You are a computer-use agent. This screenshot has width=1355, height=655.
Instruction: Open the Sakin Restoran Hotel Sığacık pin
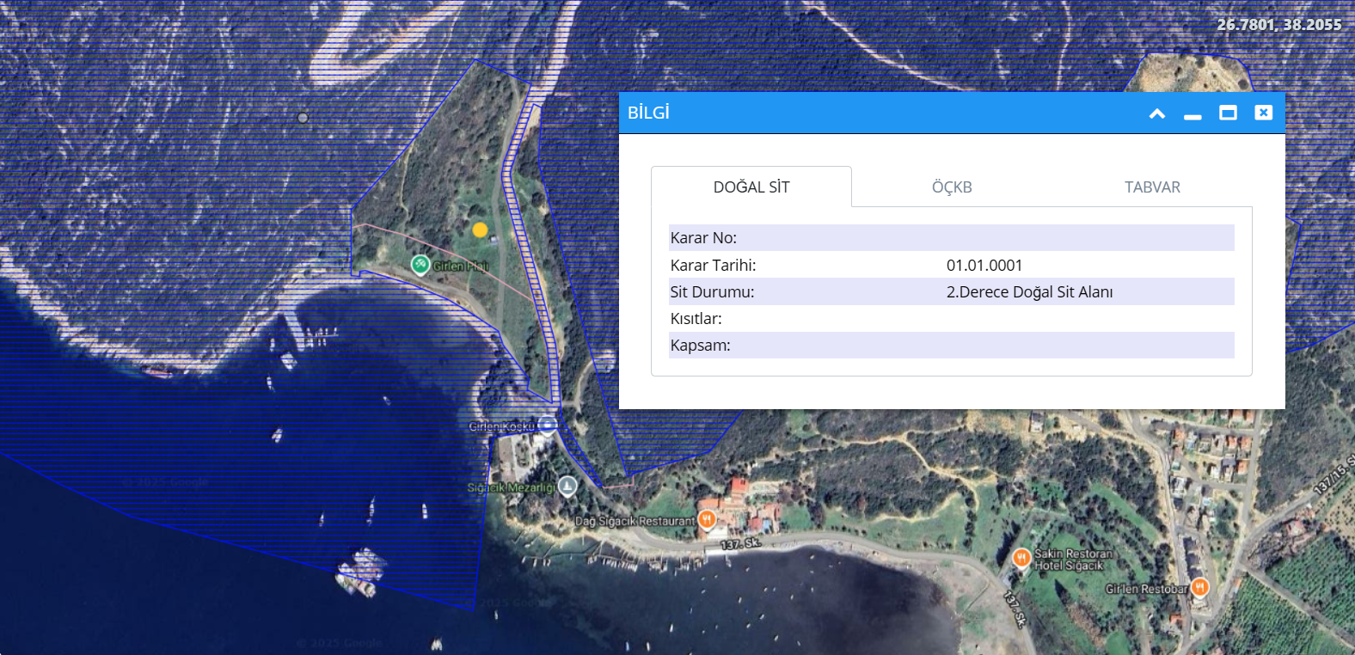coord(1021,559)
